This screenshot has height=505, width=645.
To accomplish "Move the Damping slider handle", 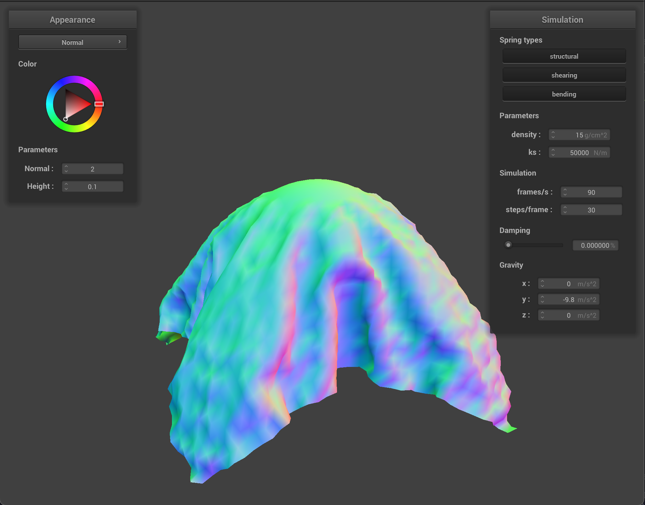I will tap(508, 245).
